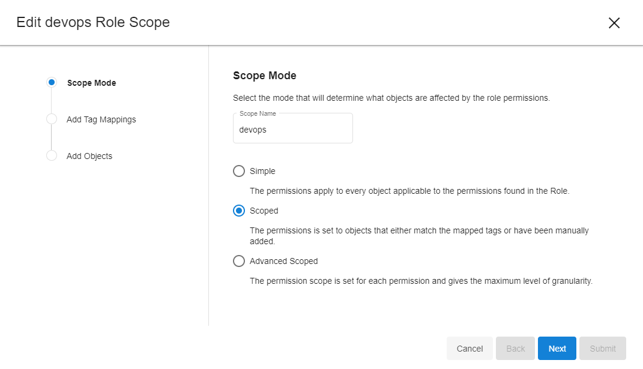Close the Edit devops Role Scope dialog
The width and height of the screenshot is (643, 369).
coord(614,23)
